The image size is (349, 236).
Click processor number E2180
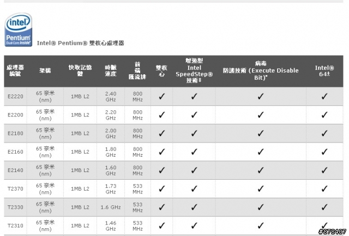point(15,133)
